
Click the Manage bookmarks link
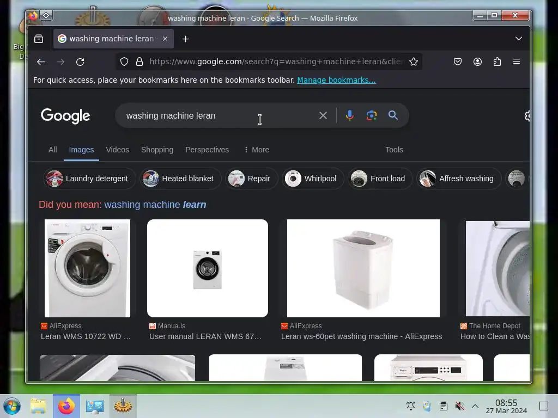336,80
